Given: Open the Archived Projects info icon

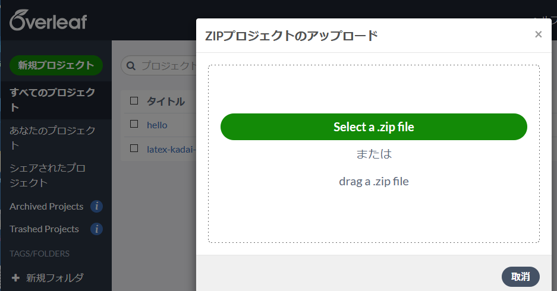Looking at the screenshot, I should 97,206.
